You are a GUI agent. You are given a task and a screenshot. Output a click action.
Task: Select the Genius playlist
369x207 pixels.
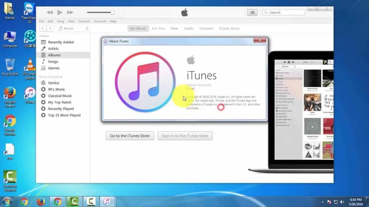coord(53,83)
